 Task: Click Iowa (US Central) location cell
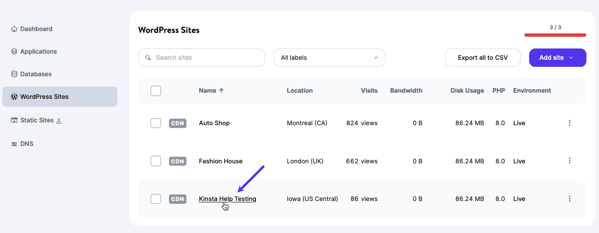tap(312, 199)
